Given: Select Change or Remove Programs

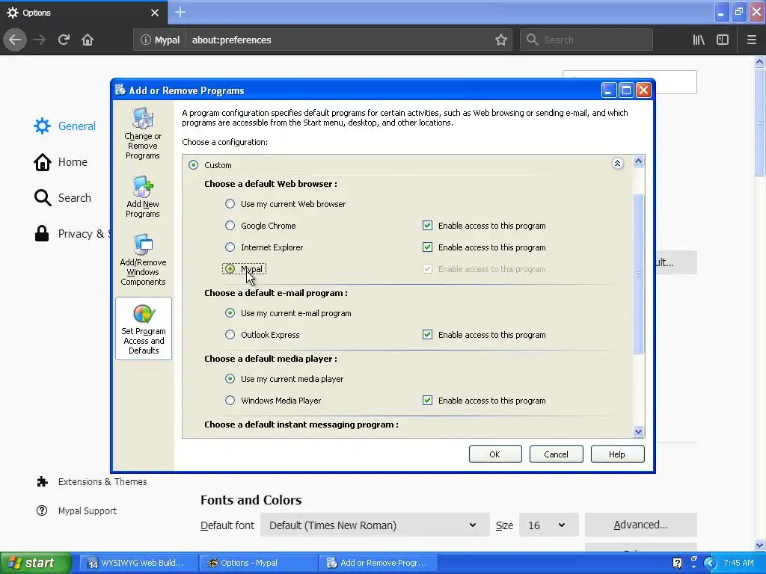Looking at the screenshot, I should click(143, 134).
